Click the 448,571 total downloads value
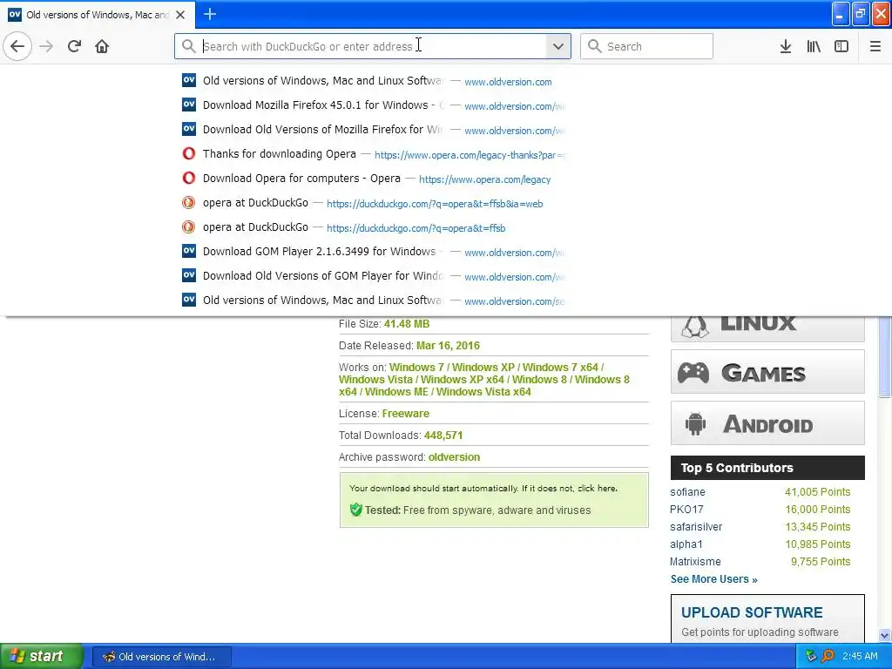892x669 pixels. [x=443, y=436]
